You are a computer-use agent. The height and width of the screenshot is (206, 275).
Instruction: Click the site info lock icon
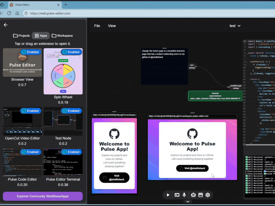[26, 13]
